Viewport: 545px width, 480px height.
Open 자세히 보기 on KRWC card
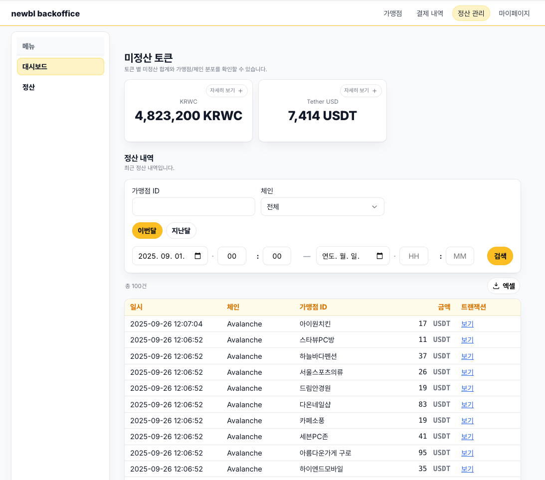226,91
